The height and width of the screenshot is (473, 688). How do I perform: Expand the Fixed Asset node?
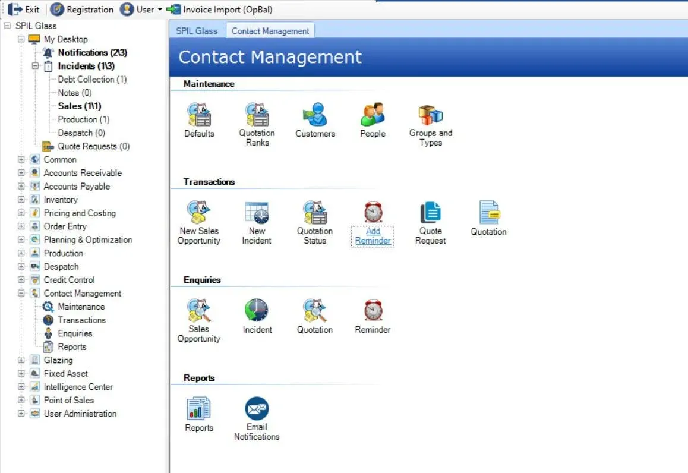(21, 373)
